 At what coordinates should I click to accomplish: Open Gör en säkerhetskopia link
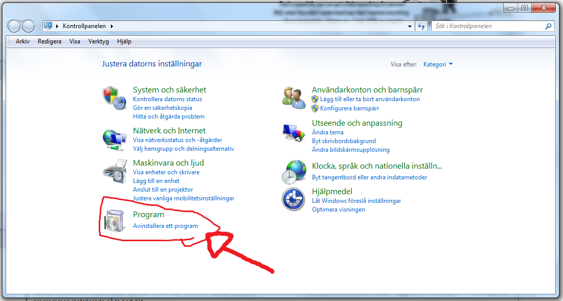tap(162, 108)
